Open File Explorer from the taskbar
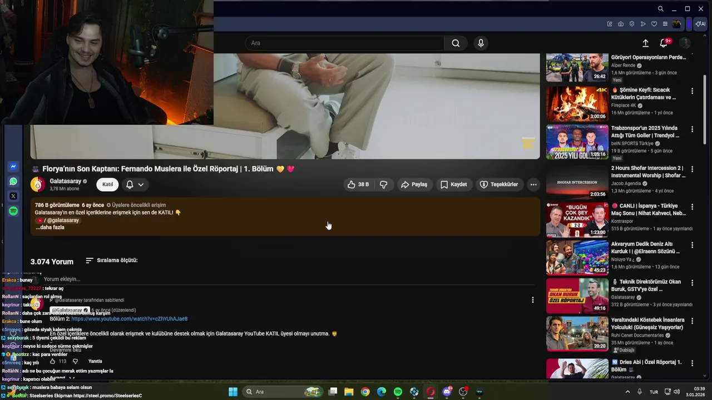The width and height of the screenshot is (712, 400). [x=349, y=392]
